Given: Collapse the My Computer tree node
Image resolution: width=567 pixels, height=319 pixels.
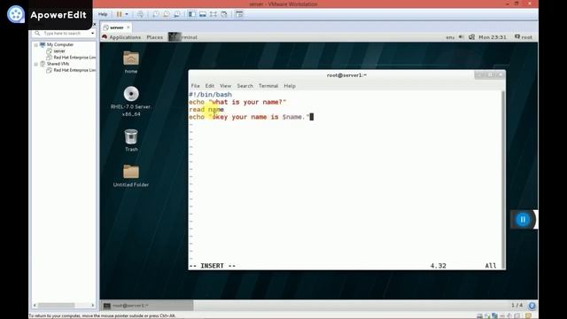Looking at the screenshot, I should [35, 45].
